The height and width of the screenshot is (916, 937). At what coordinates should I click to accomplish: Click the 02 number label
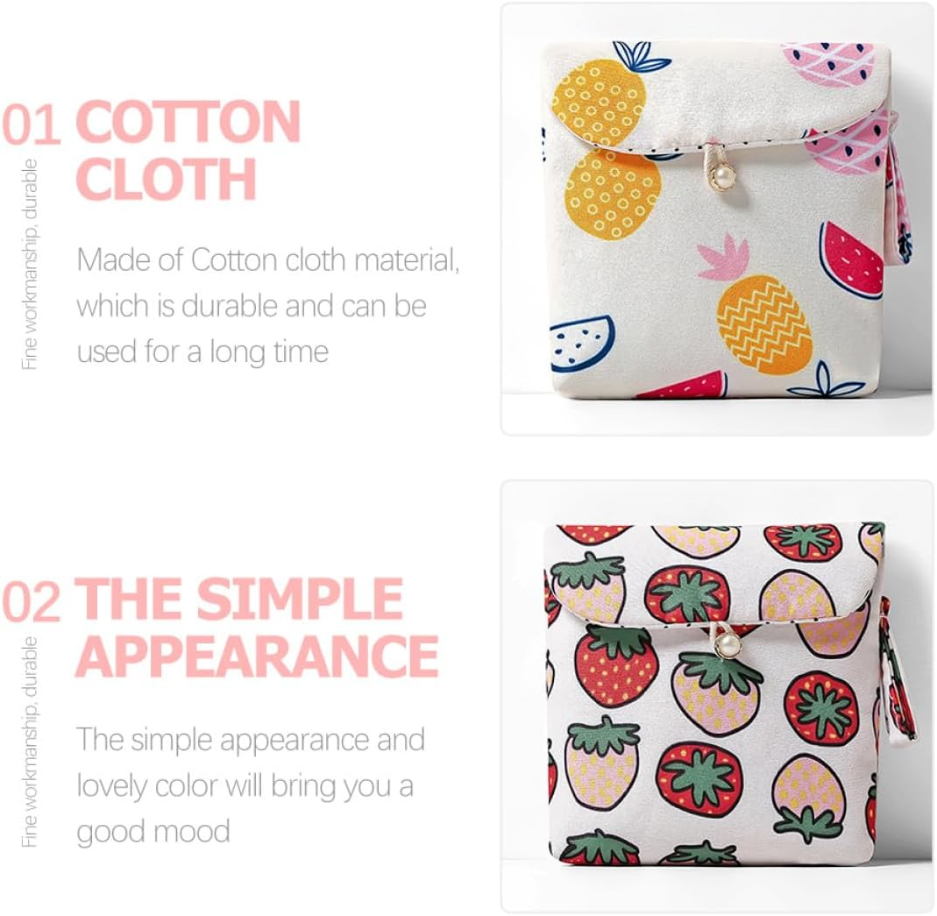pos(31,601)
